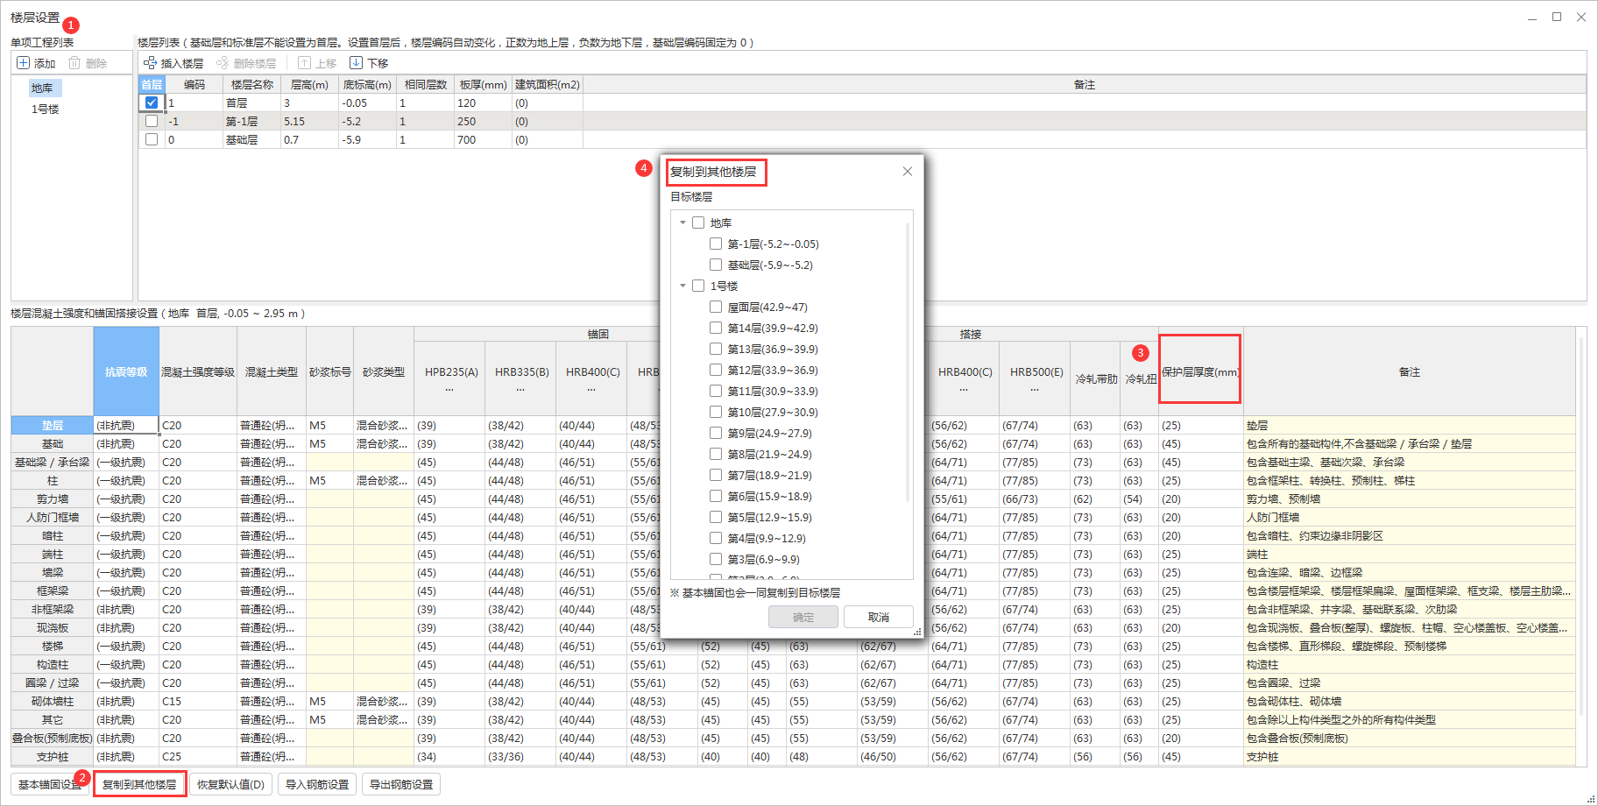Check 第14层(39.9~42.9) checkbox
The image size is (1598, 806).
point(716,328)
